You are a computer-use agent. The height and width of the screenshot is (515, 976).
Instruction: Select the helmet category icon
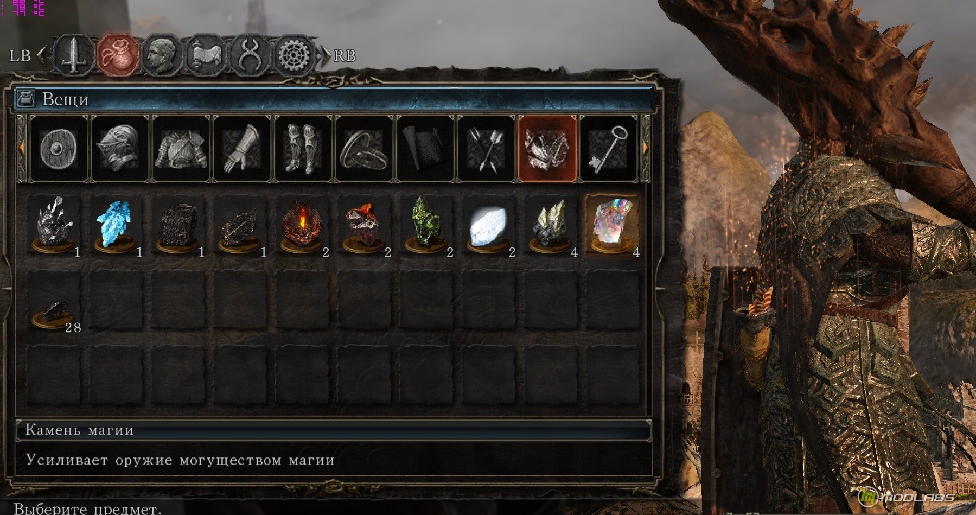[120, 148]
